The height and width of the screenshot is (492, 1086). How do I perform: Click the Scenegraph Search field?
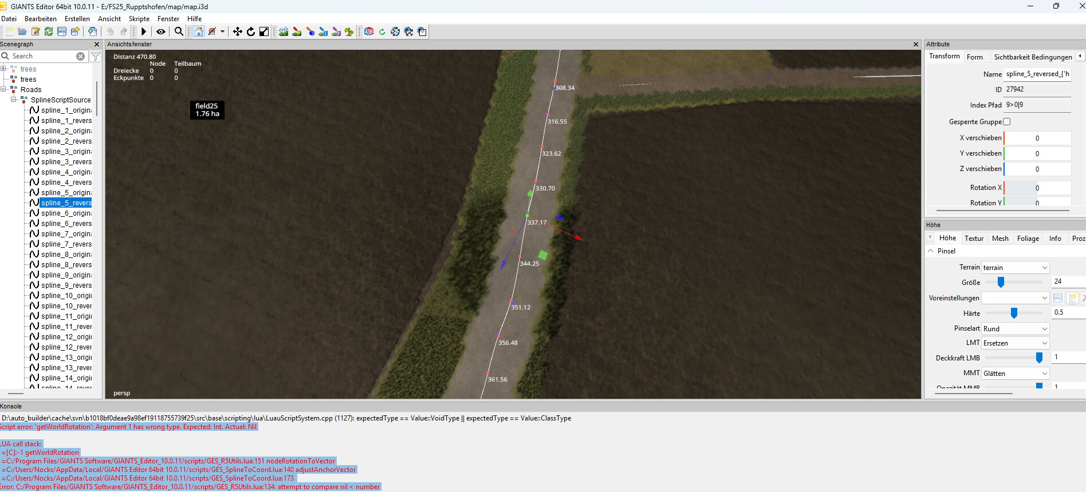[x=43, y=56]
